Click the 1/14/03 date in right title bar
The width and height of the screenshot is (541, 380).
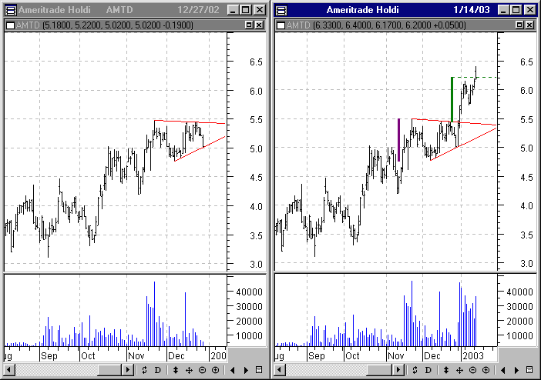pos(472,10)
